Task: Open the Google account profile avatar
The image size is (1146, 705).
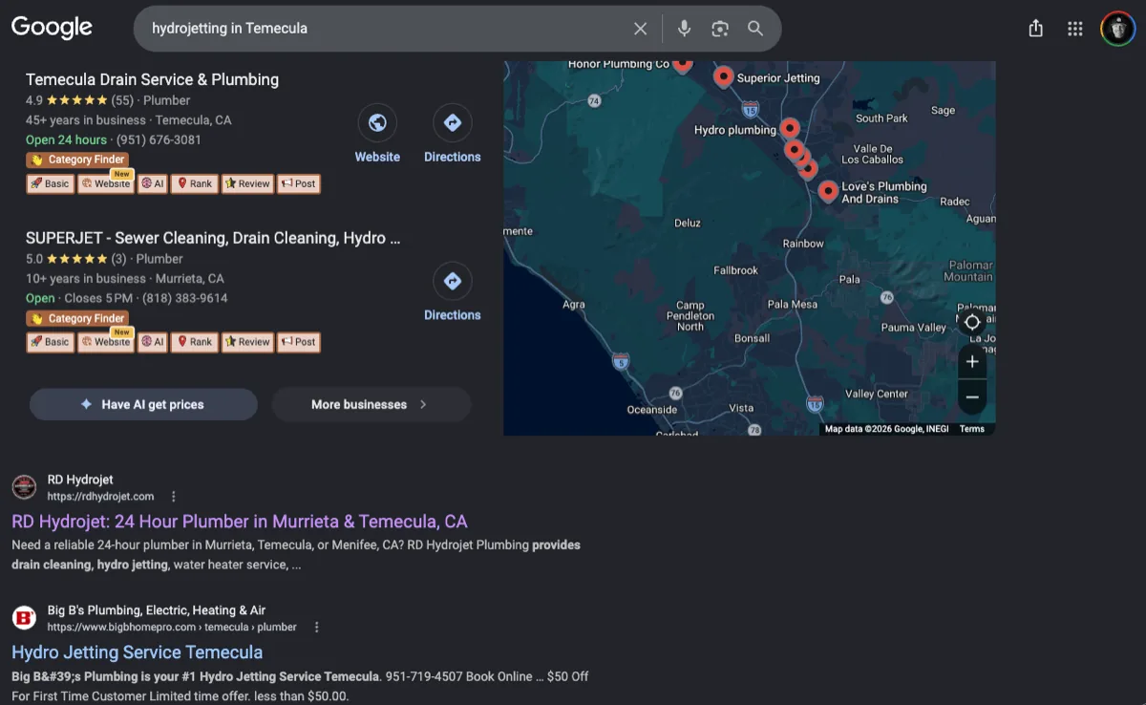Action: tap(1117, 29)
